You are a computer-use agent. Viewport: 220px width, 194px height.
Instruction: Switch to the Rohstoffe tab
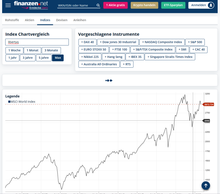pos(12,20)
